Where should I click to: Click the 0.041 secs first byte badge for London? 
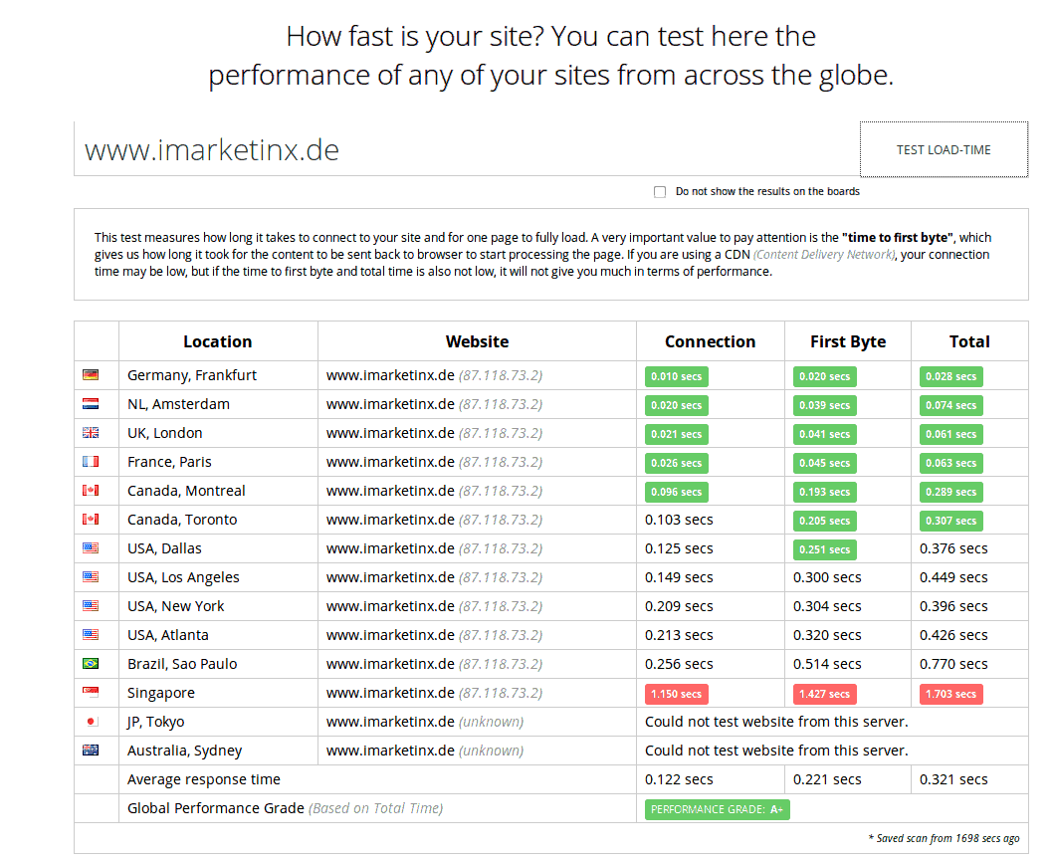coord(824,434)
